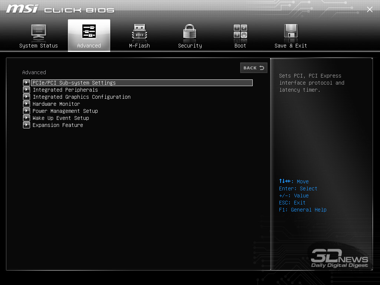Click arrow icon beside Power Management Setup
The width and height of the screenshot is (380, 285).
tap(26, 111)
